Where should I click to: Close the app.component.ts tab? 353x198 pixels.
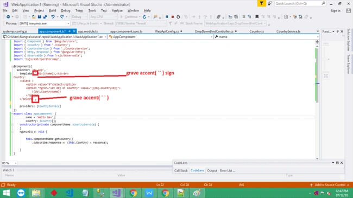(x=74, y=31)
